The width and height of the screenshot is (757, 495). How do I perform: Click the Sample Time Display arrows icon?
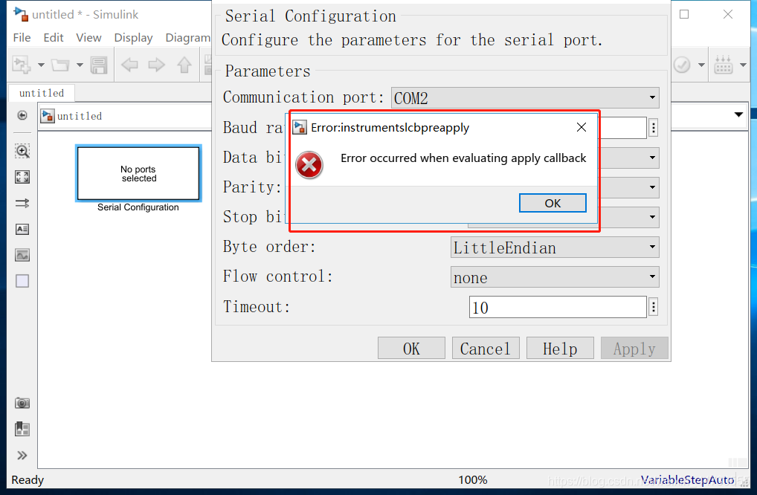(x=22, y=203)
